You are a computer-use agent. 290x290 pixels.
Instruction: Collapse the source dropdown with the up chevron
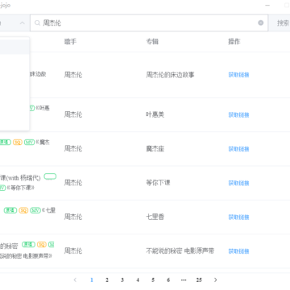23,23
